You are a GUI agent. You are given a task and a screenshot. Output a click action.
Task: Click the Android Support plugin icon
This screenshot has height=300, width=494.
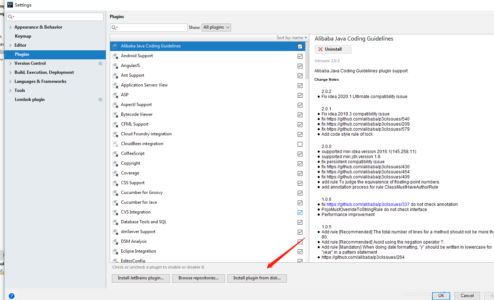[x=116, y=56]
